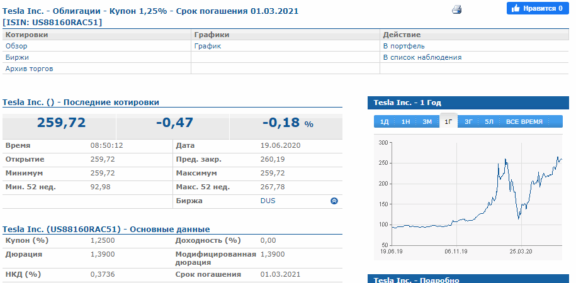Click the time value '08:50:12'
576x283 pixels.
pos(106,146)
